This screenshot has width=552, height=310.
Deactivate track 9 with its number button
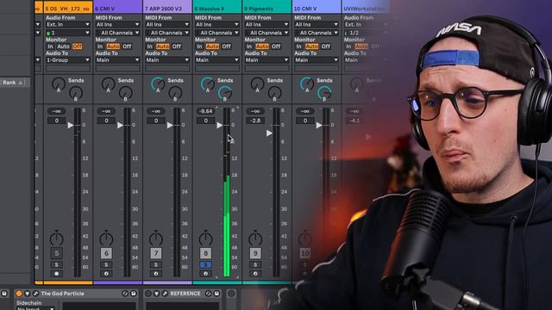255,253
